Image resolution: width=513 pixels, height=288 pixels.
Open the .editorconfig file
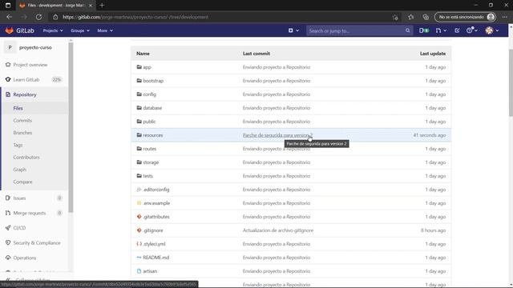coord(156,190)
